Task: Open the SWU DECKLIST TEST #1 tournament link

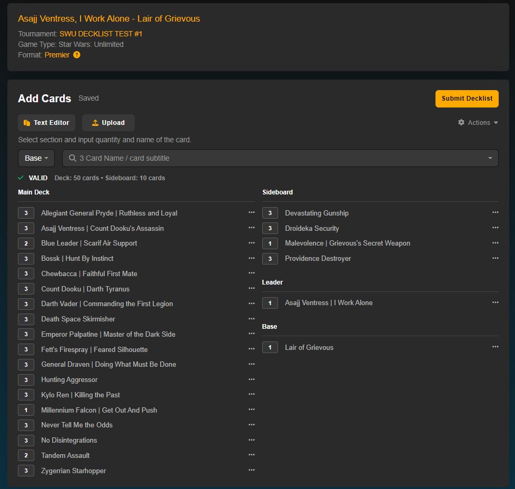Action: pos(101,34)
